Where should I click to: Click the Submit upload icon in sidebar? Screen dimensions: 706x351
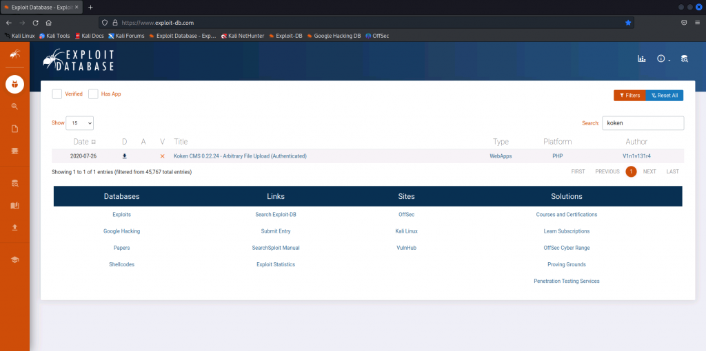click(15, 227)
